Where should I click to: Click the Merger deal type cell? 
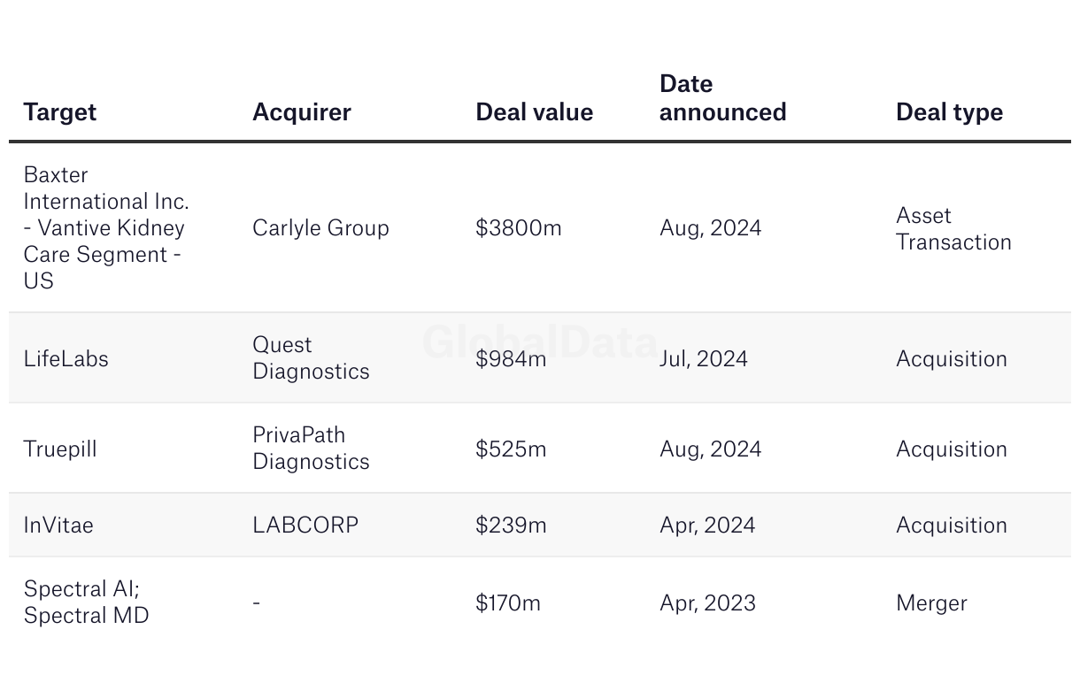(931, 602)
